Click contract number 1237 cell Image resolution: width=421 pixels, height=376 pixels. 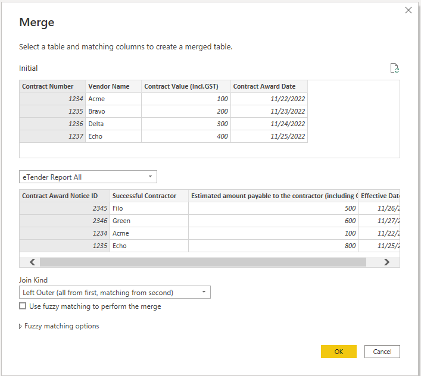(x=52, y=136)
